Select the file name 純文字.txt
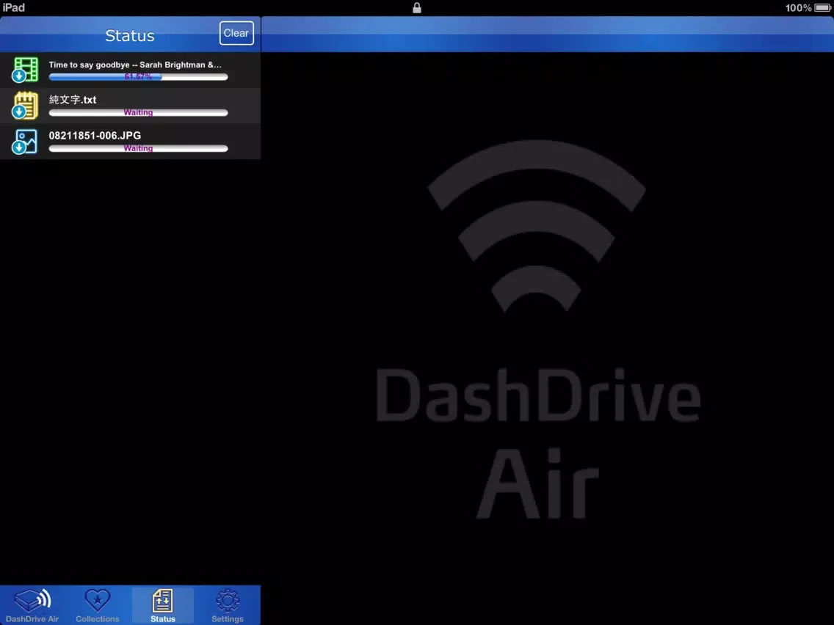The height and width of the screenshot is (625, 834). click(73, 99)
